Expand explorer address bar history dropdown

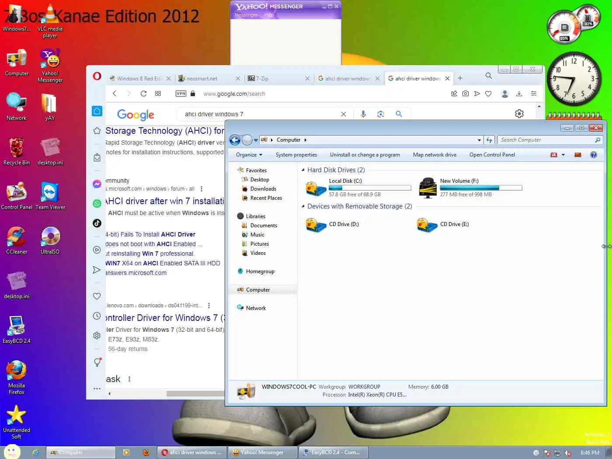479,140
